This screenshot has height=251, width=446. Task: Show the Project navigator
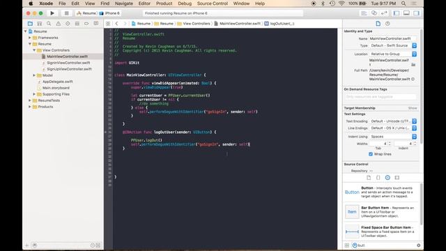click(30, 24)
